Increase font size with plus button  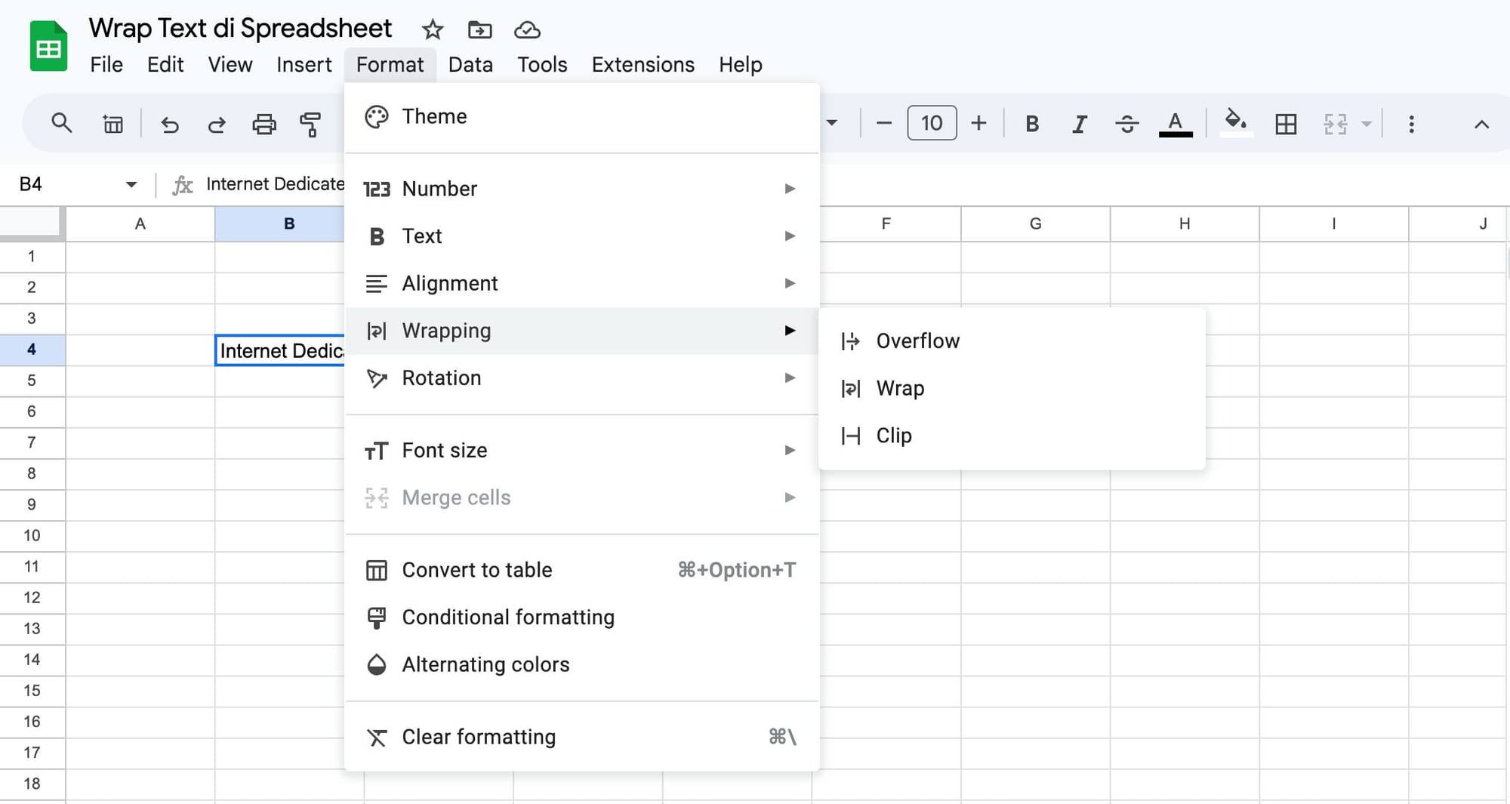[x=978, y=123]
